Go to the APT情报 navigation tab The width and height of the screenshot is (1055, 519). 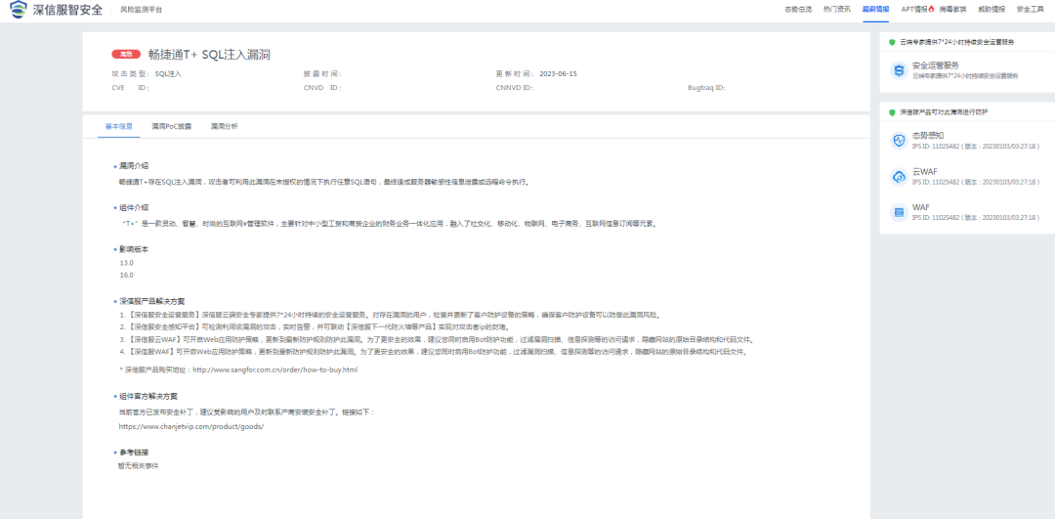[x=914, y=10]
